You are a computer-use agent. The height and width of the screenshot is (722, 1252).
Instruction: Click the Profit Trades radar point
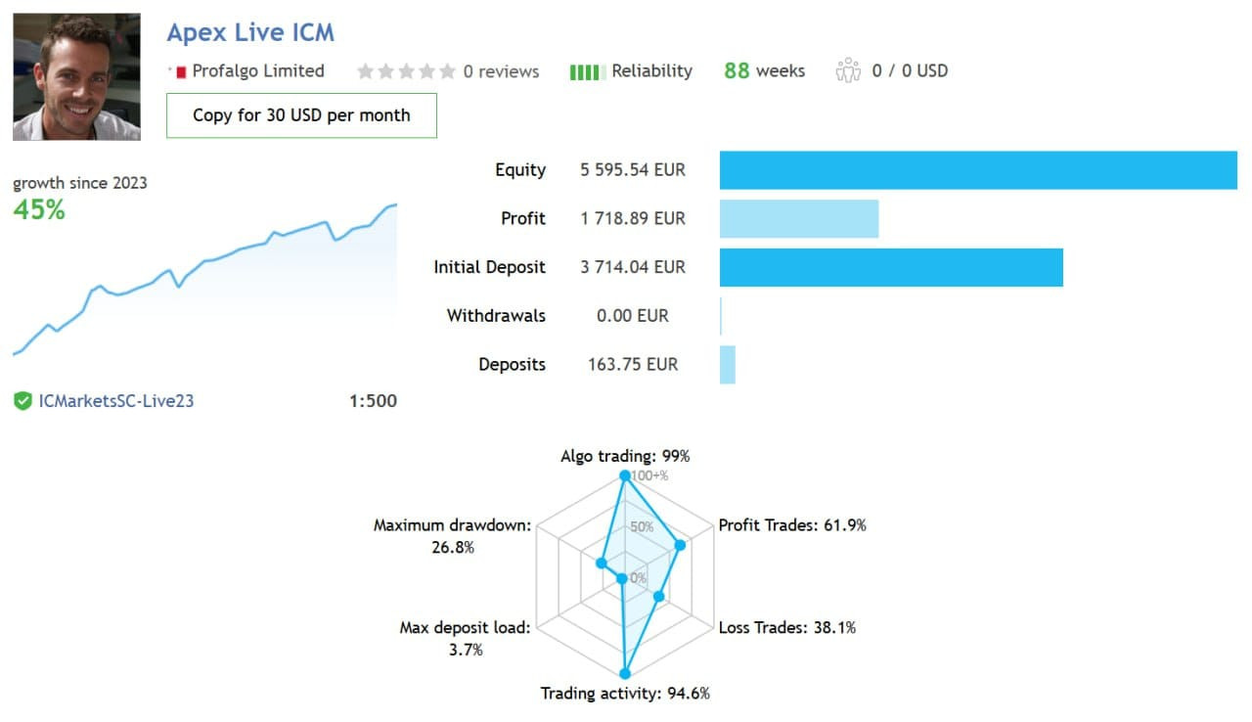pos(681,545)
